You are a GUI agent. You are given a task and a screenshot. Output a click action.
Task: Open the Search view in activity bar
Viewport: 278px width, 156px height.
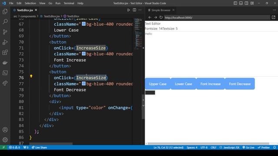(x=5, y=22)
